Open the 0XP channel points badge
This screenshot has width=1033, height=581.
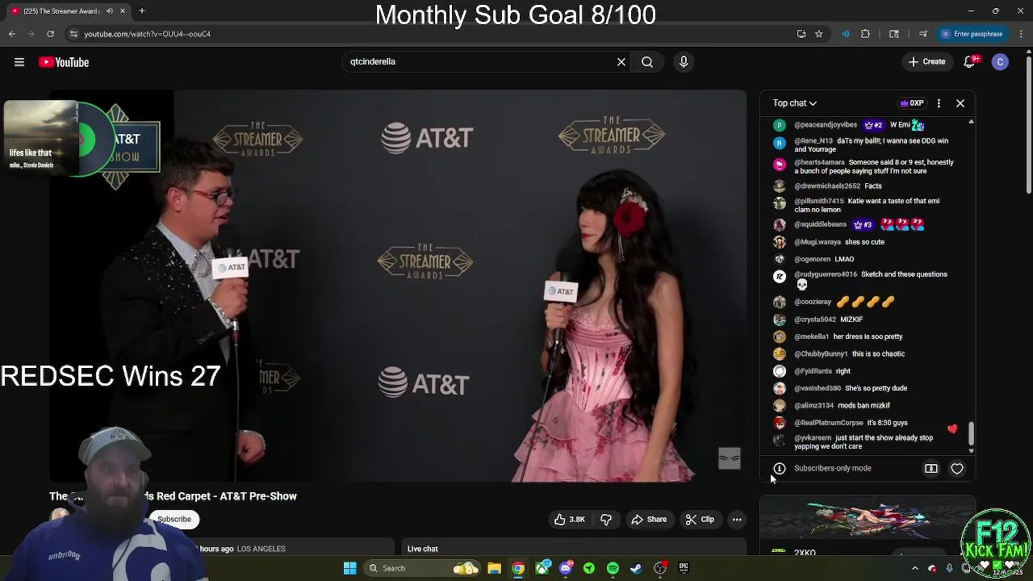pyautogui.click(x=912, y=103)
